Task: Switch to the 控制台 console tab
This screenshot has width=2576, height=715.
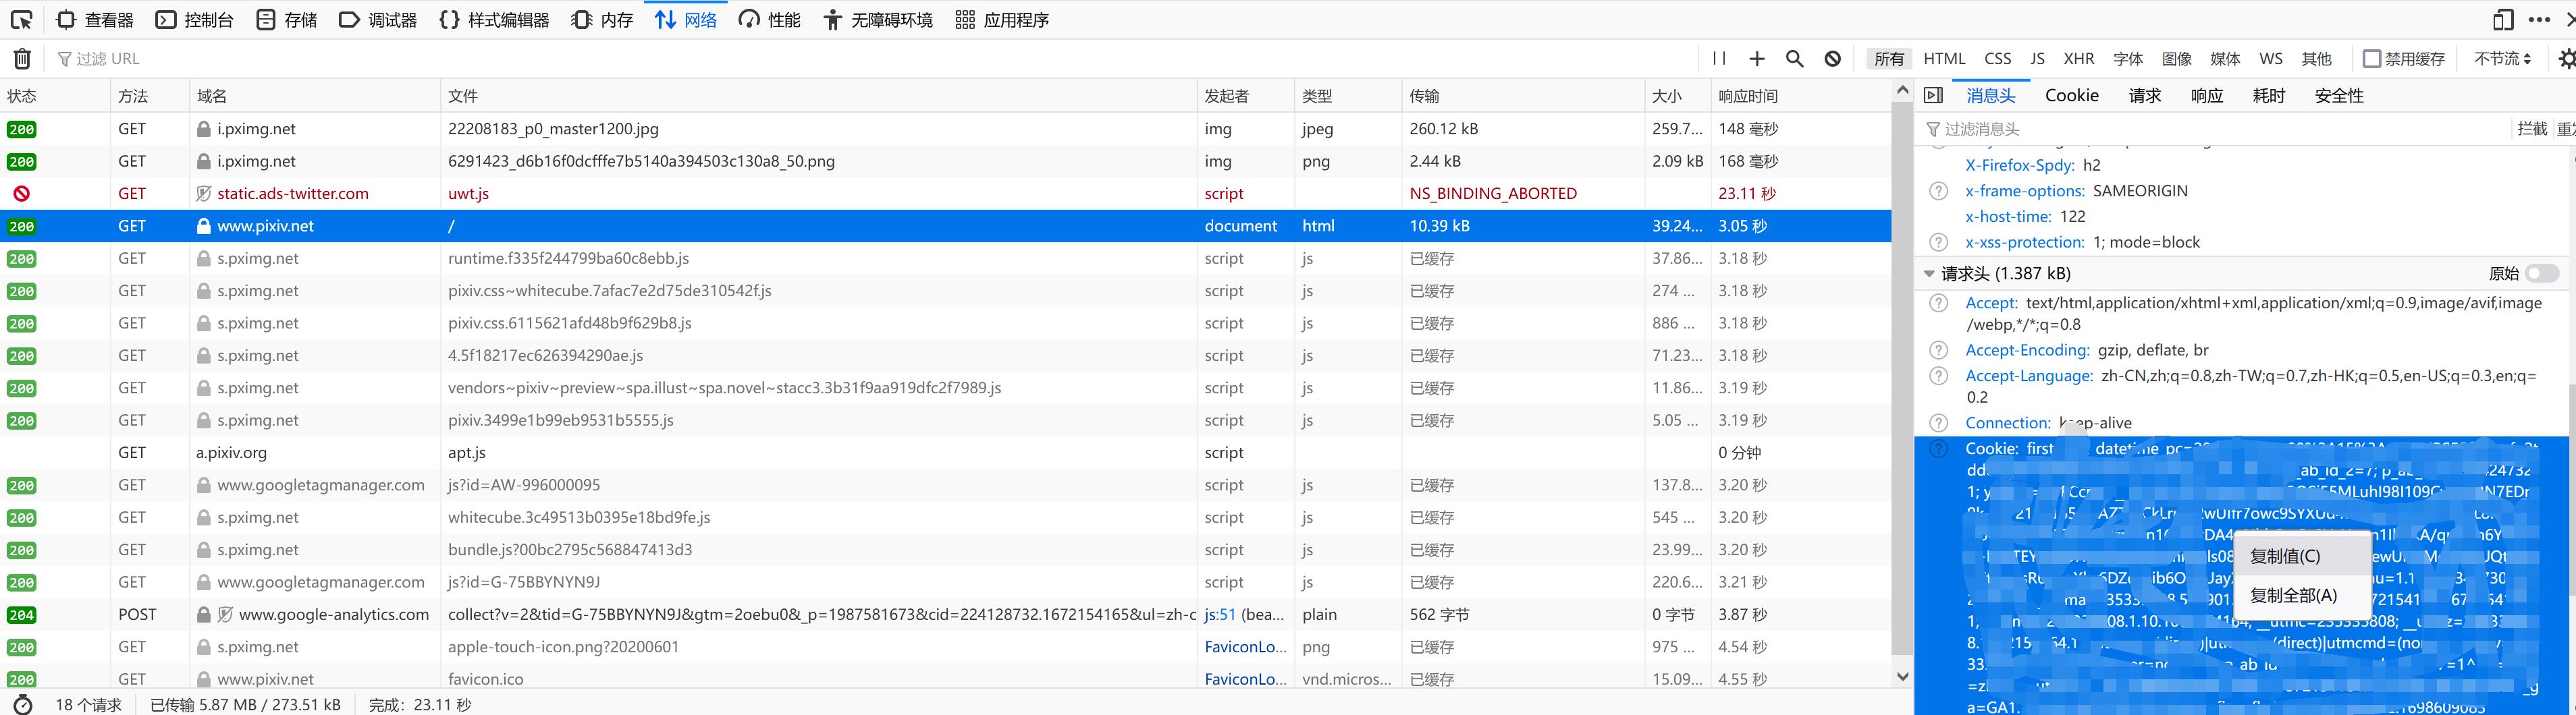Action: (195, 20)
